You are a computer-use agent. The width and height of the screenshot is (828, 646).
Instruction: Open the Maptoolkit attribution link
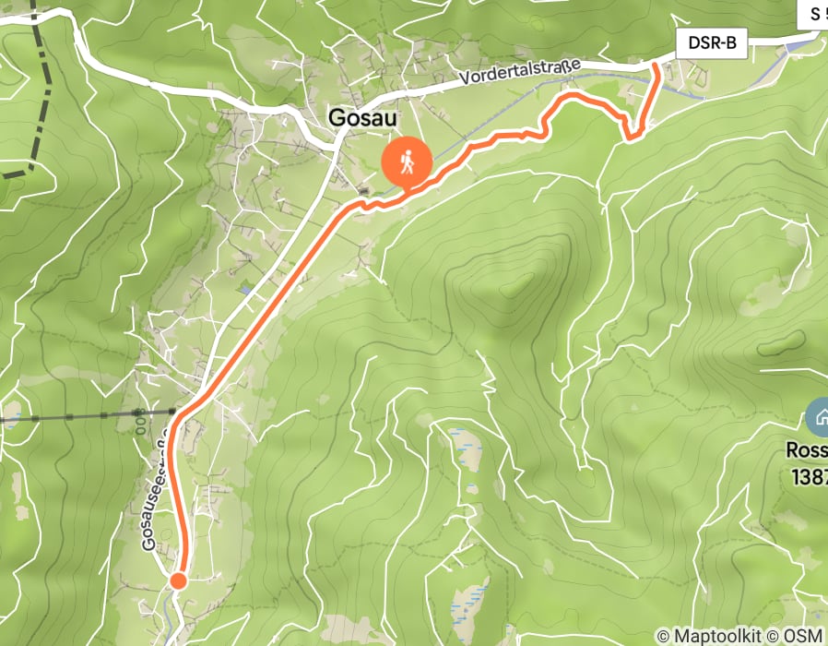click(x=709, y=636)
